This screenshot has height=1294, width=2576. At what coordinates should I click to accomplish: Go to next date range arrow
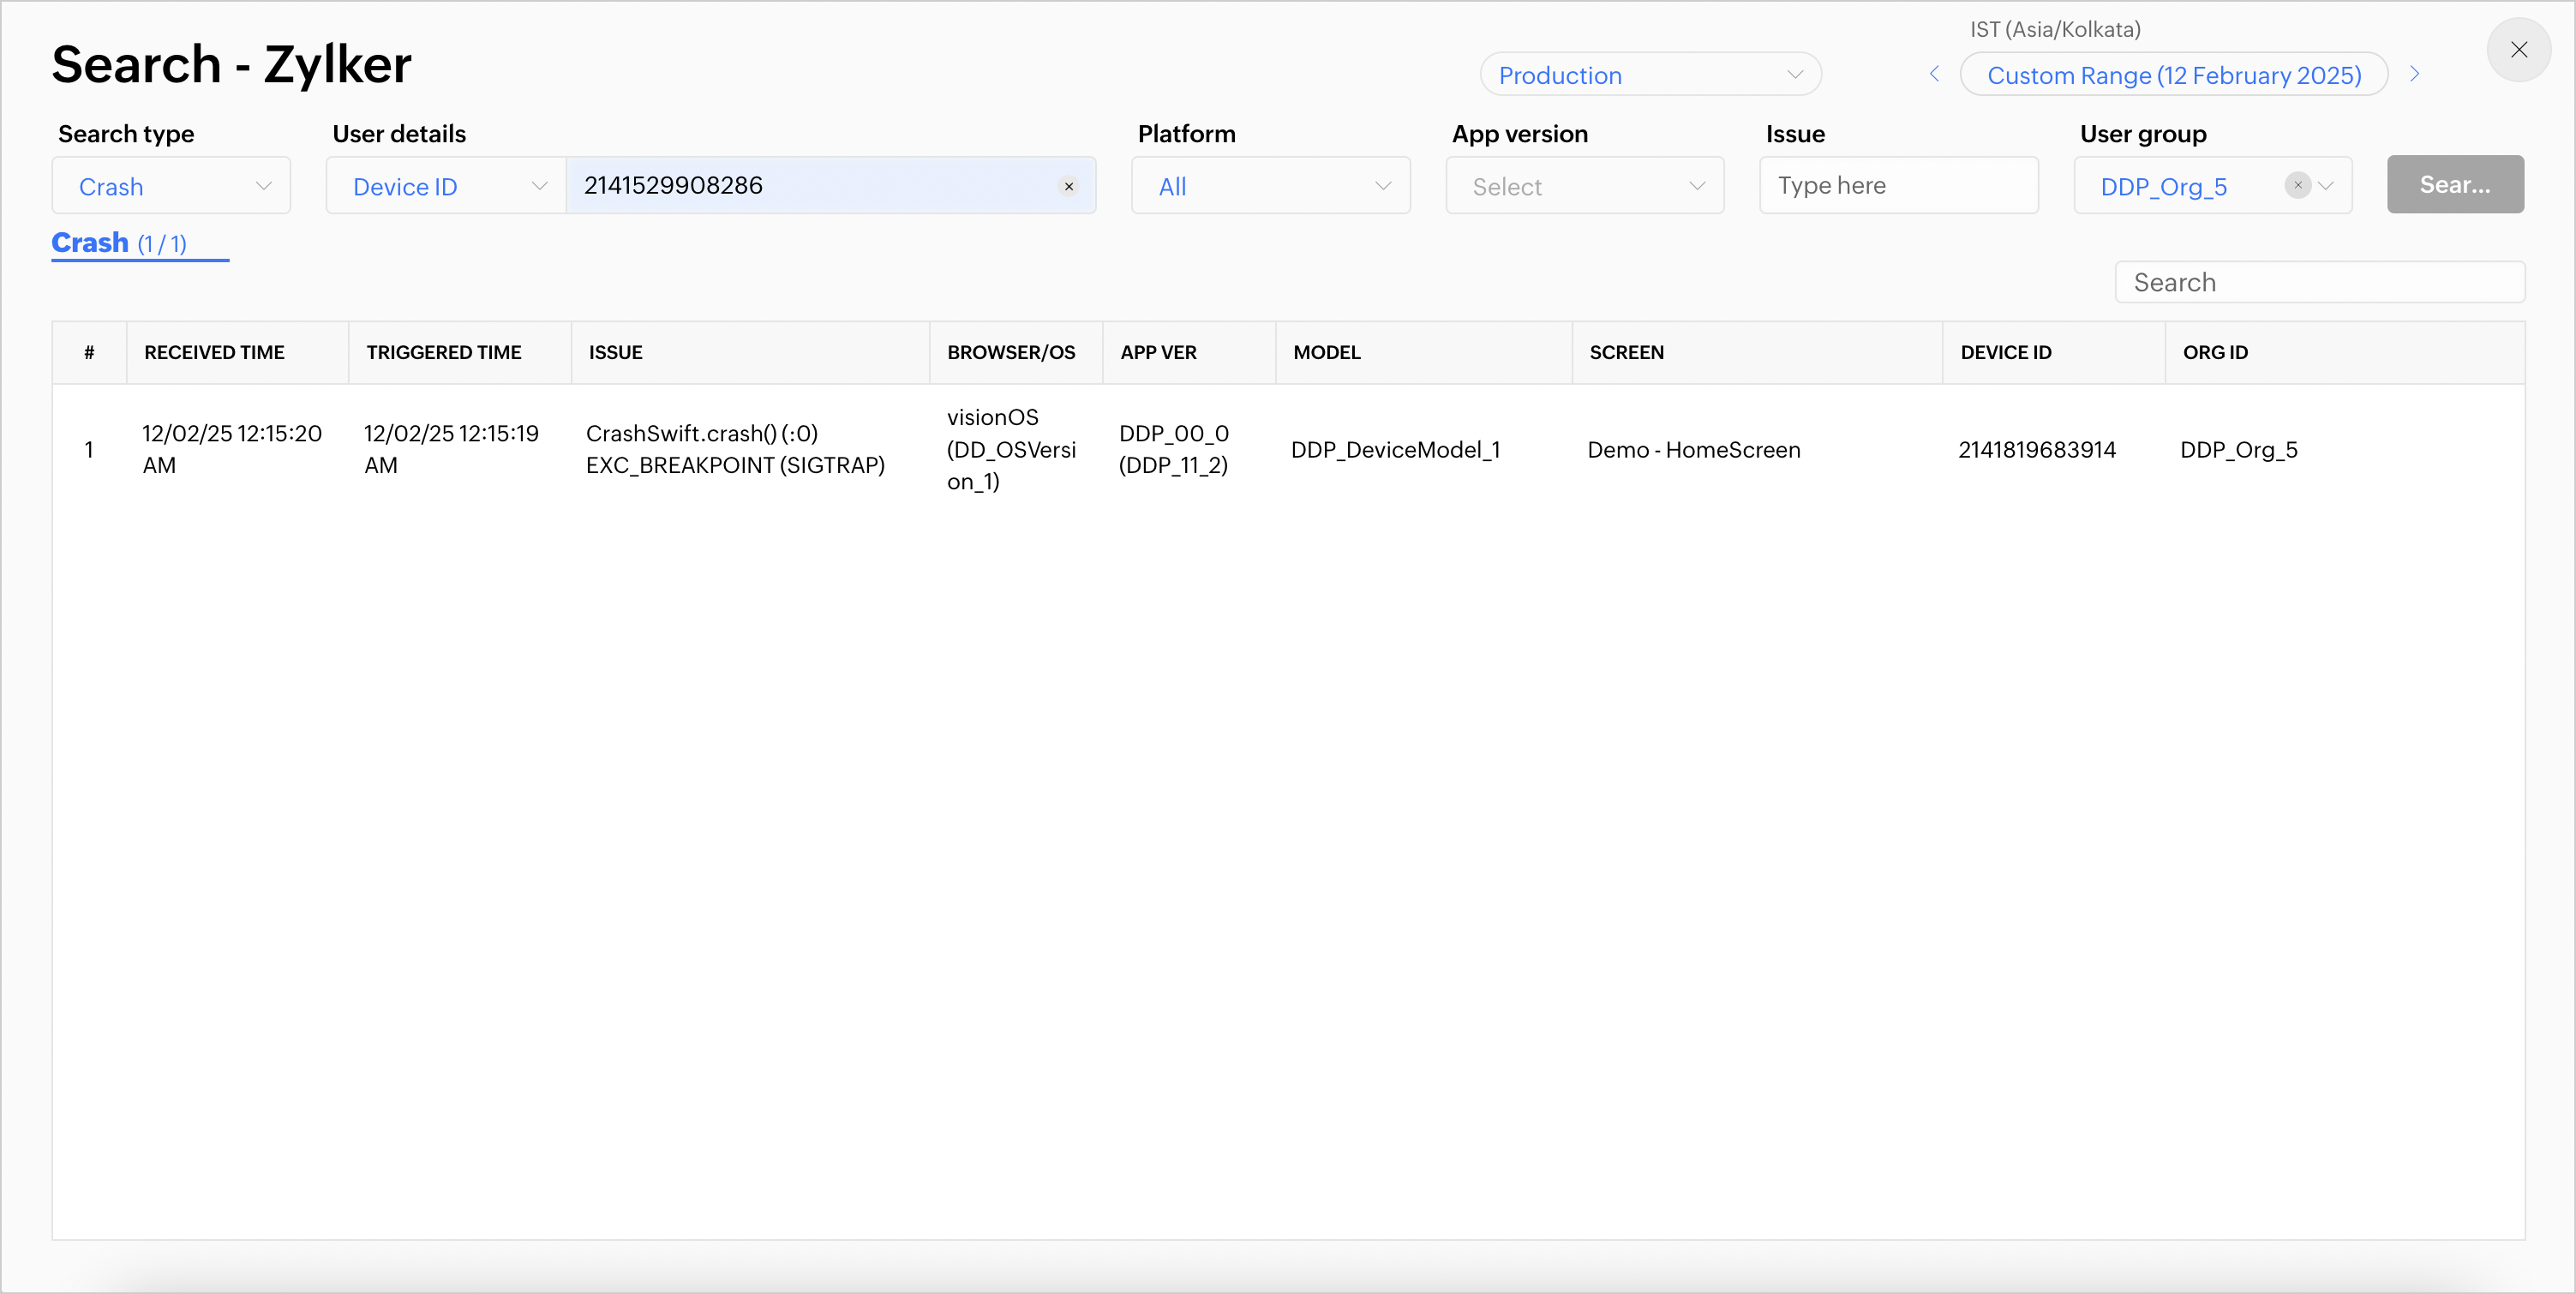pos(2414,75)
